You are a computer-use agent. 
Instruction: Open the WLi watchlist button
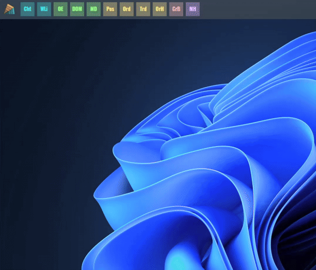44,9
